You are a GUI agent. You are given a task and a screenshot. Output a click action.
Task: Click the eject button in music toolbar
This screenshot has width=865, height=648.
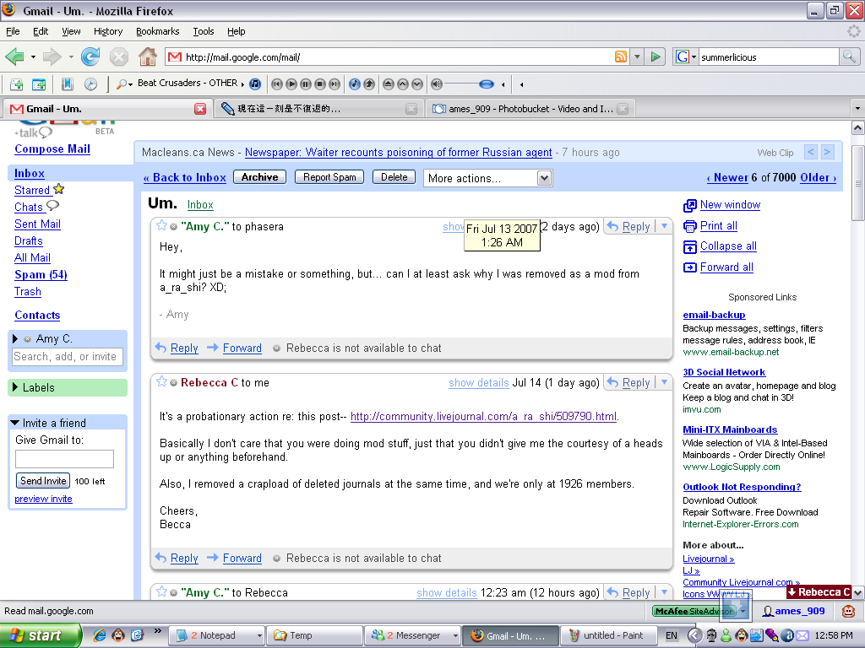pos(389,84)
